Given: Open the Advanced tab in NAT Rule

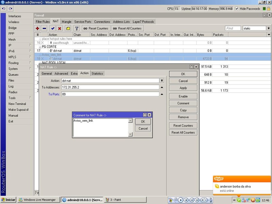Looking at the screenshot, I should [61, 73].
